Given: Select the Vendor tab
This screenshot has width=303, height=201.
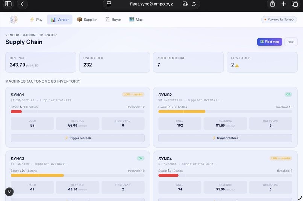Looking at the screenshot, I should coord(60,19).
